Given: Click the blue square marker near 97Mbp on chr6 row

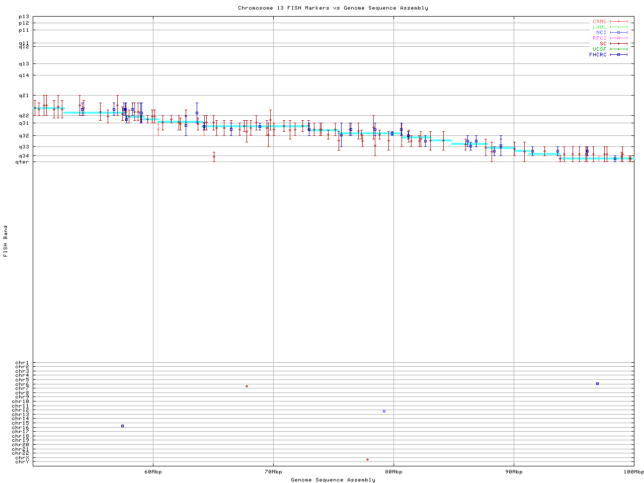Looking at the screenshot, I should click(597, 384).
